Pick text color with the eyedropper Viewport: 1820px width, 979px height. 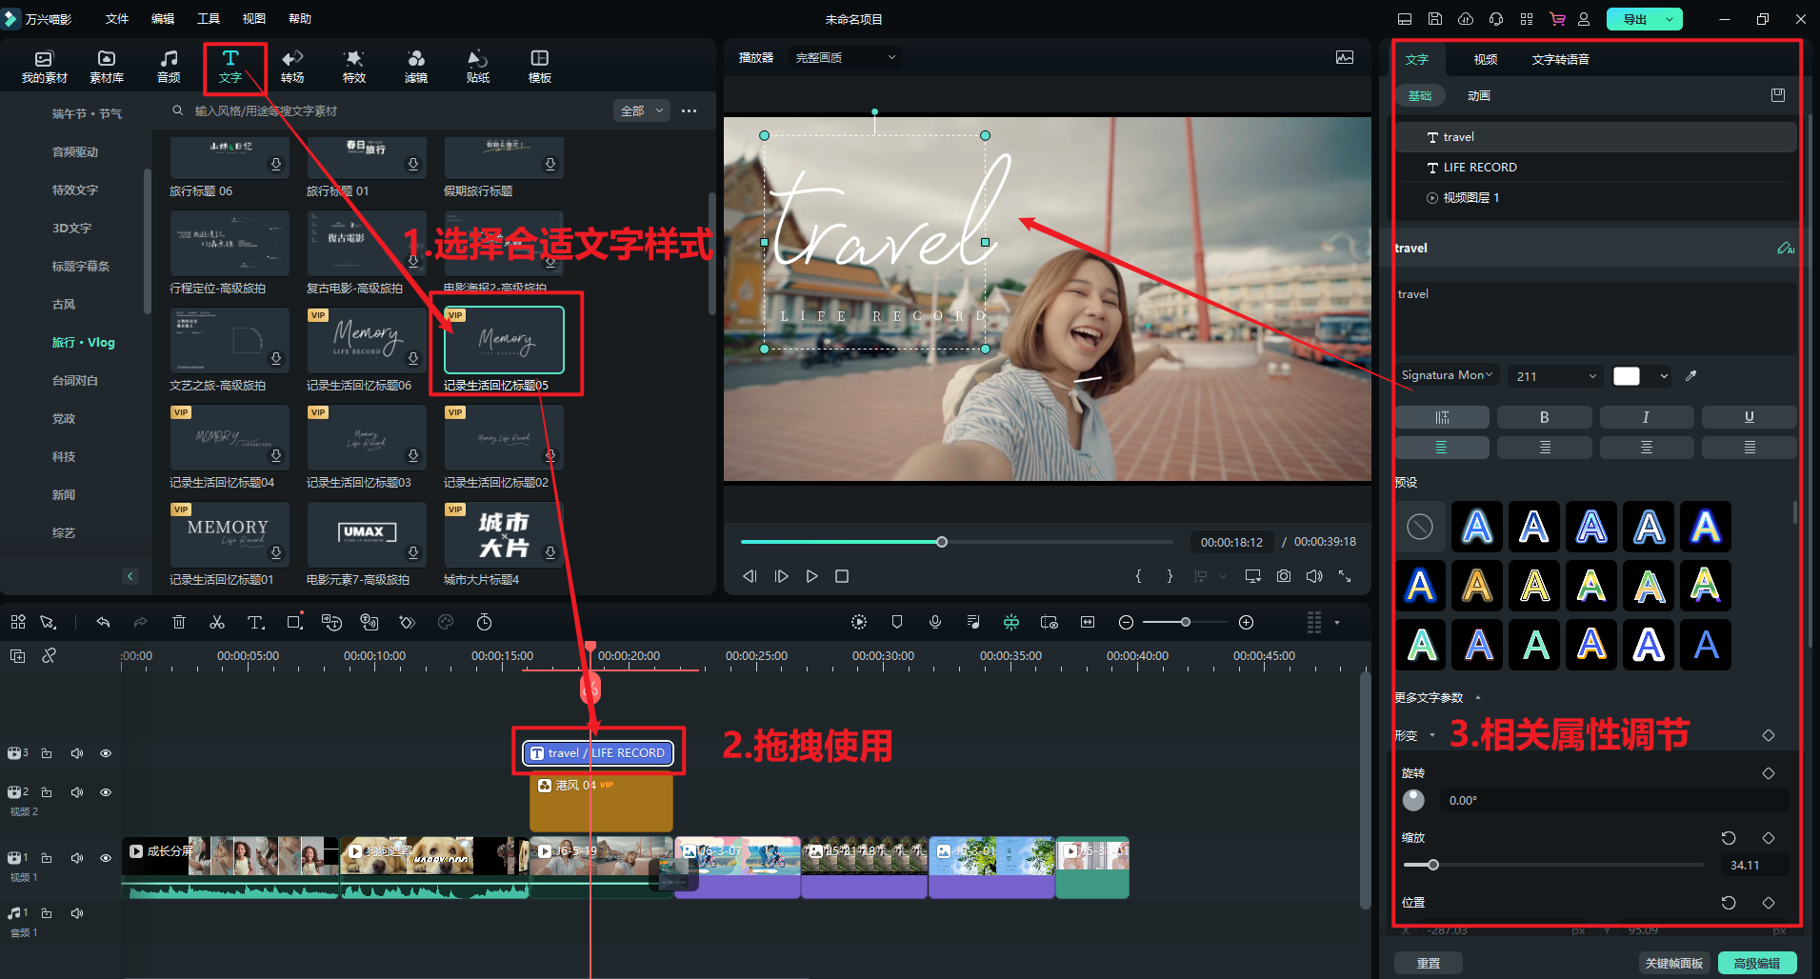[1691, 376]
